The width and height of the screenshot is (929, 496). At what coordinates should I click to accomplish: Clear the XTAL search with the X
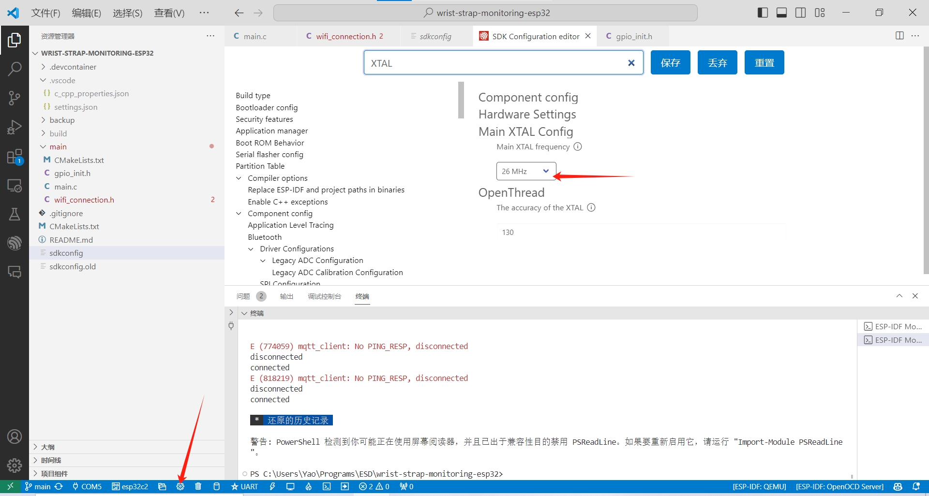point(631,63)
